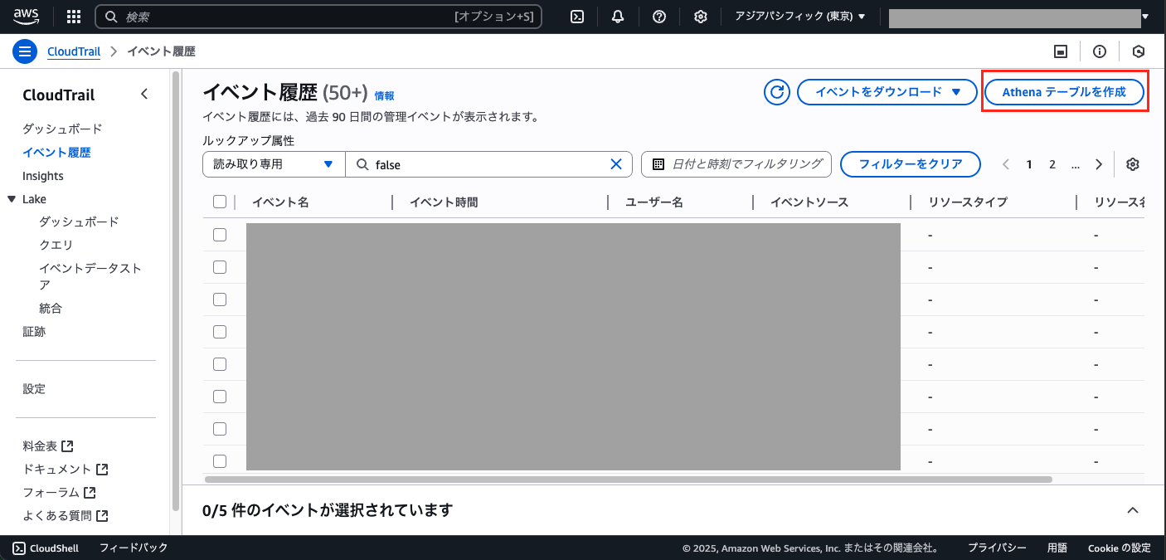1166x560 pixels.
Task: Select the fourth event row checkbox
Action: [x=220, y=332]
